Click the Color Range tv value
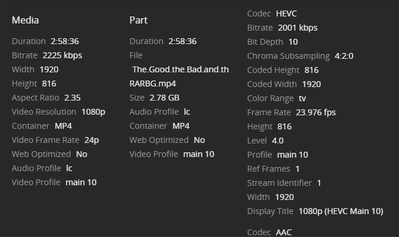Viewport: 399px width, 237px height. 302,98
